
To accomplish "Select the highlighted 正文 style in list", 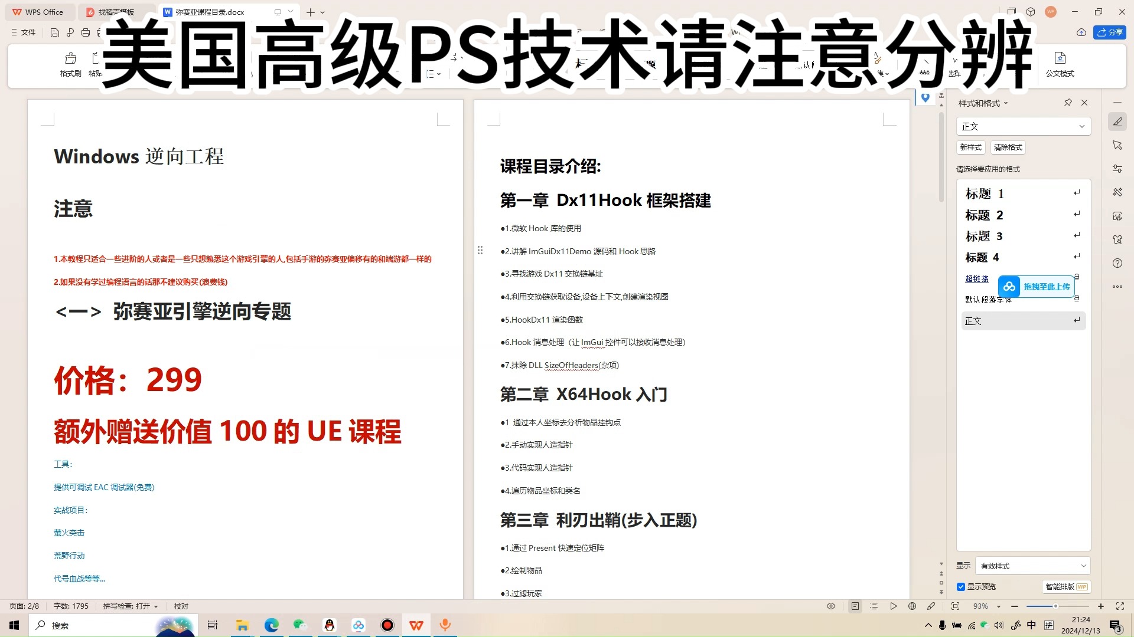I will point(1024,321).
